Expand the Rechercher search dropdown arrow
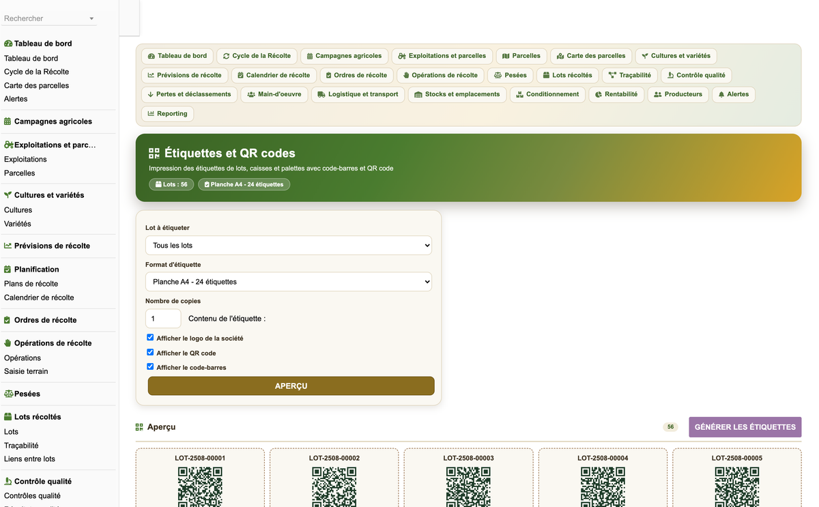The height and width of the screenshot is (507, 819). click(91, 18)
